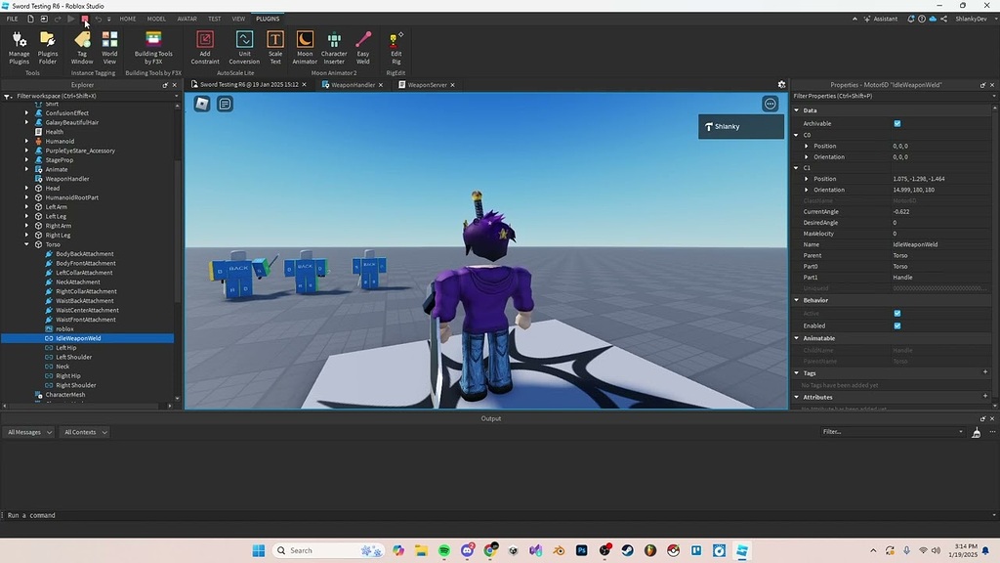Image resolution: width=1000 pixels, height=563 pixels.
Task: Click the Scale Text tool
Action: click(x=274, y=47)
